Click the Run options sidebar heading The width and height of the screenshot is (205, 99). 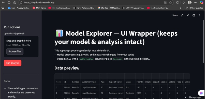coord(12,27)
